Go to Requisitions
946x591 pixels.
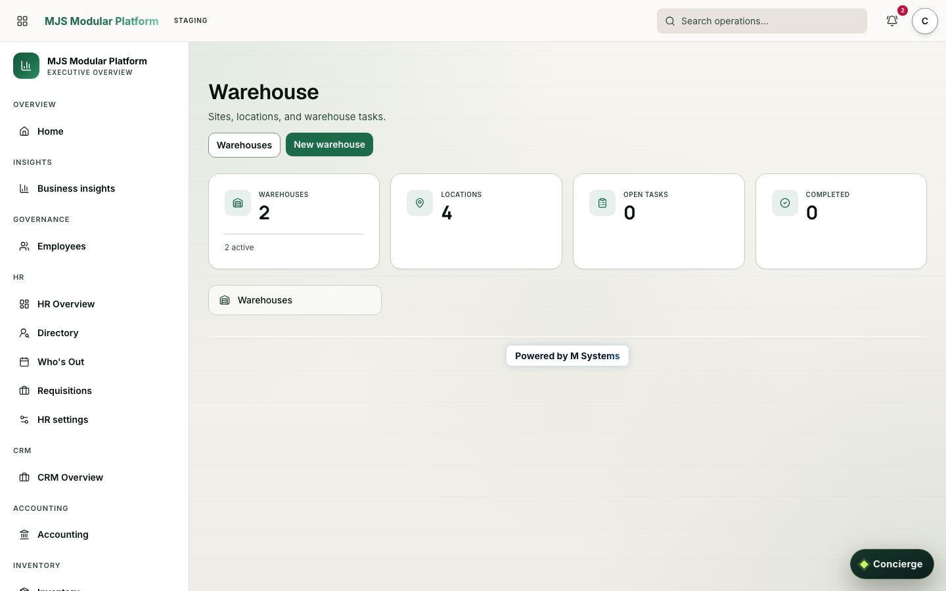94,391
